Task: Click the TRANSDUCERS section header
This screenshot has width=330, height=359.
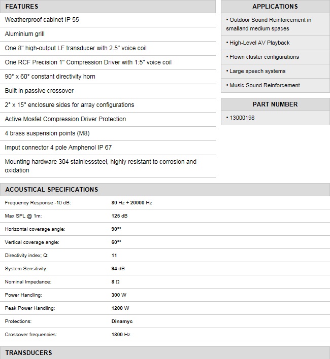Action: click(x=29, y=353)
